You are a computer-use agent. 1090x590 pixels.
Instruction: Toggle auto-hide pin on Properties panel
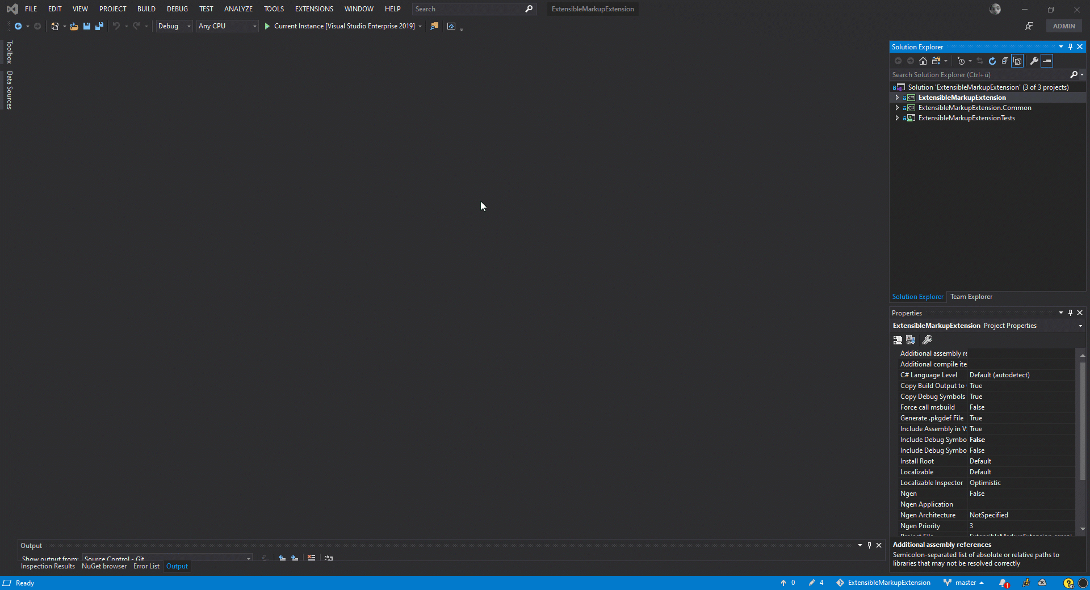click(1070, 313)
